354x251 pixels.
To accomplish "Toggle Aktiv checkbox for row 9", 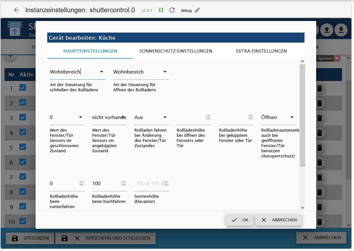I will (23, 206).
